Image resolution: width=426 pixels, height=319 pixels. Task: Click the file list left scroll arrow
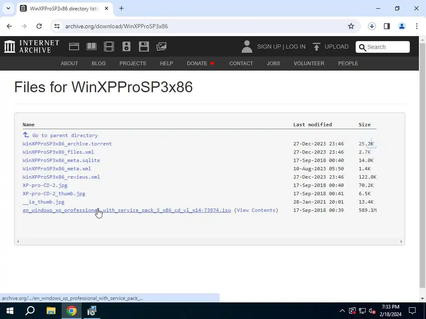click(x=18, y=241)
